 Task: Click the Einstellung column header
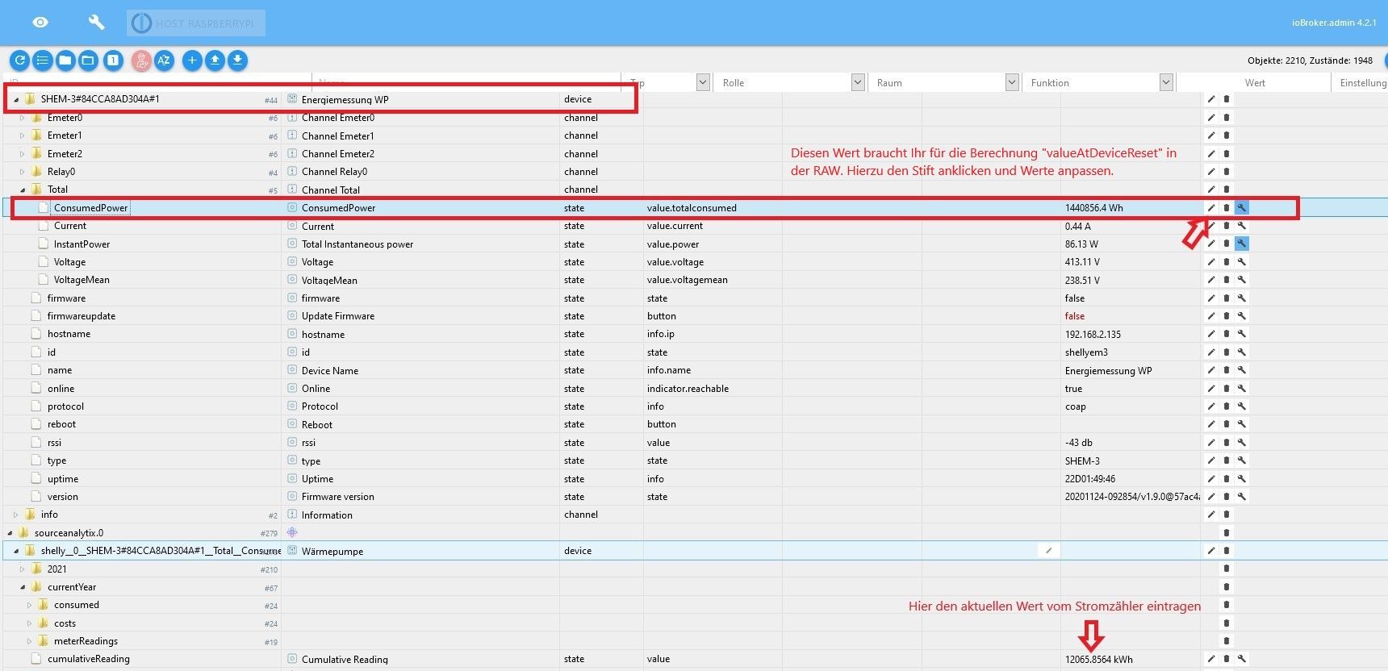tap(1363, 82)
